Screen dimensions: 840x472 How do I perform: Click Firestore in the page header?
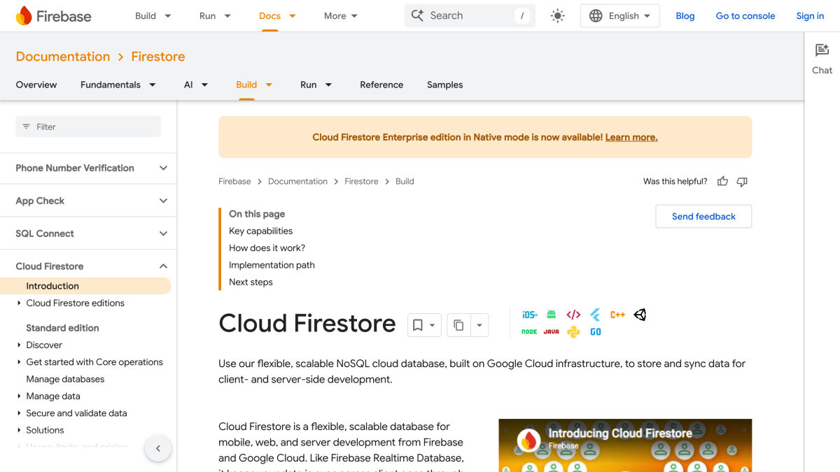[x=158, y=57]
